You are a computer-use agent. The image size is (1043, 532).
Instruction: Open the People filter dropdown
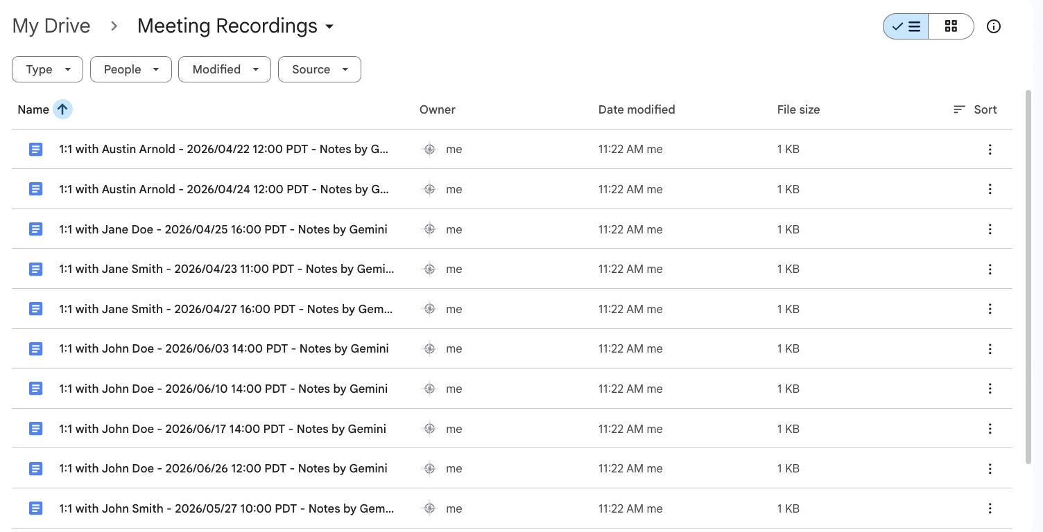point(131,69)
